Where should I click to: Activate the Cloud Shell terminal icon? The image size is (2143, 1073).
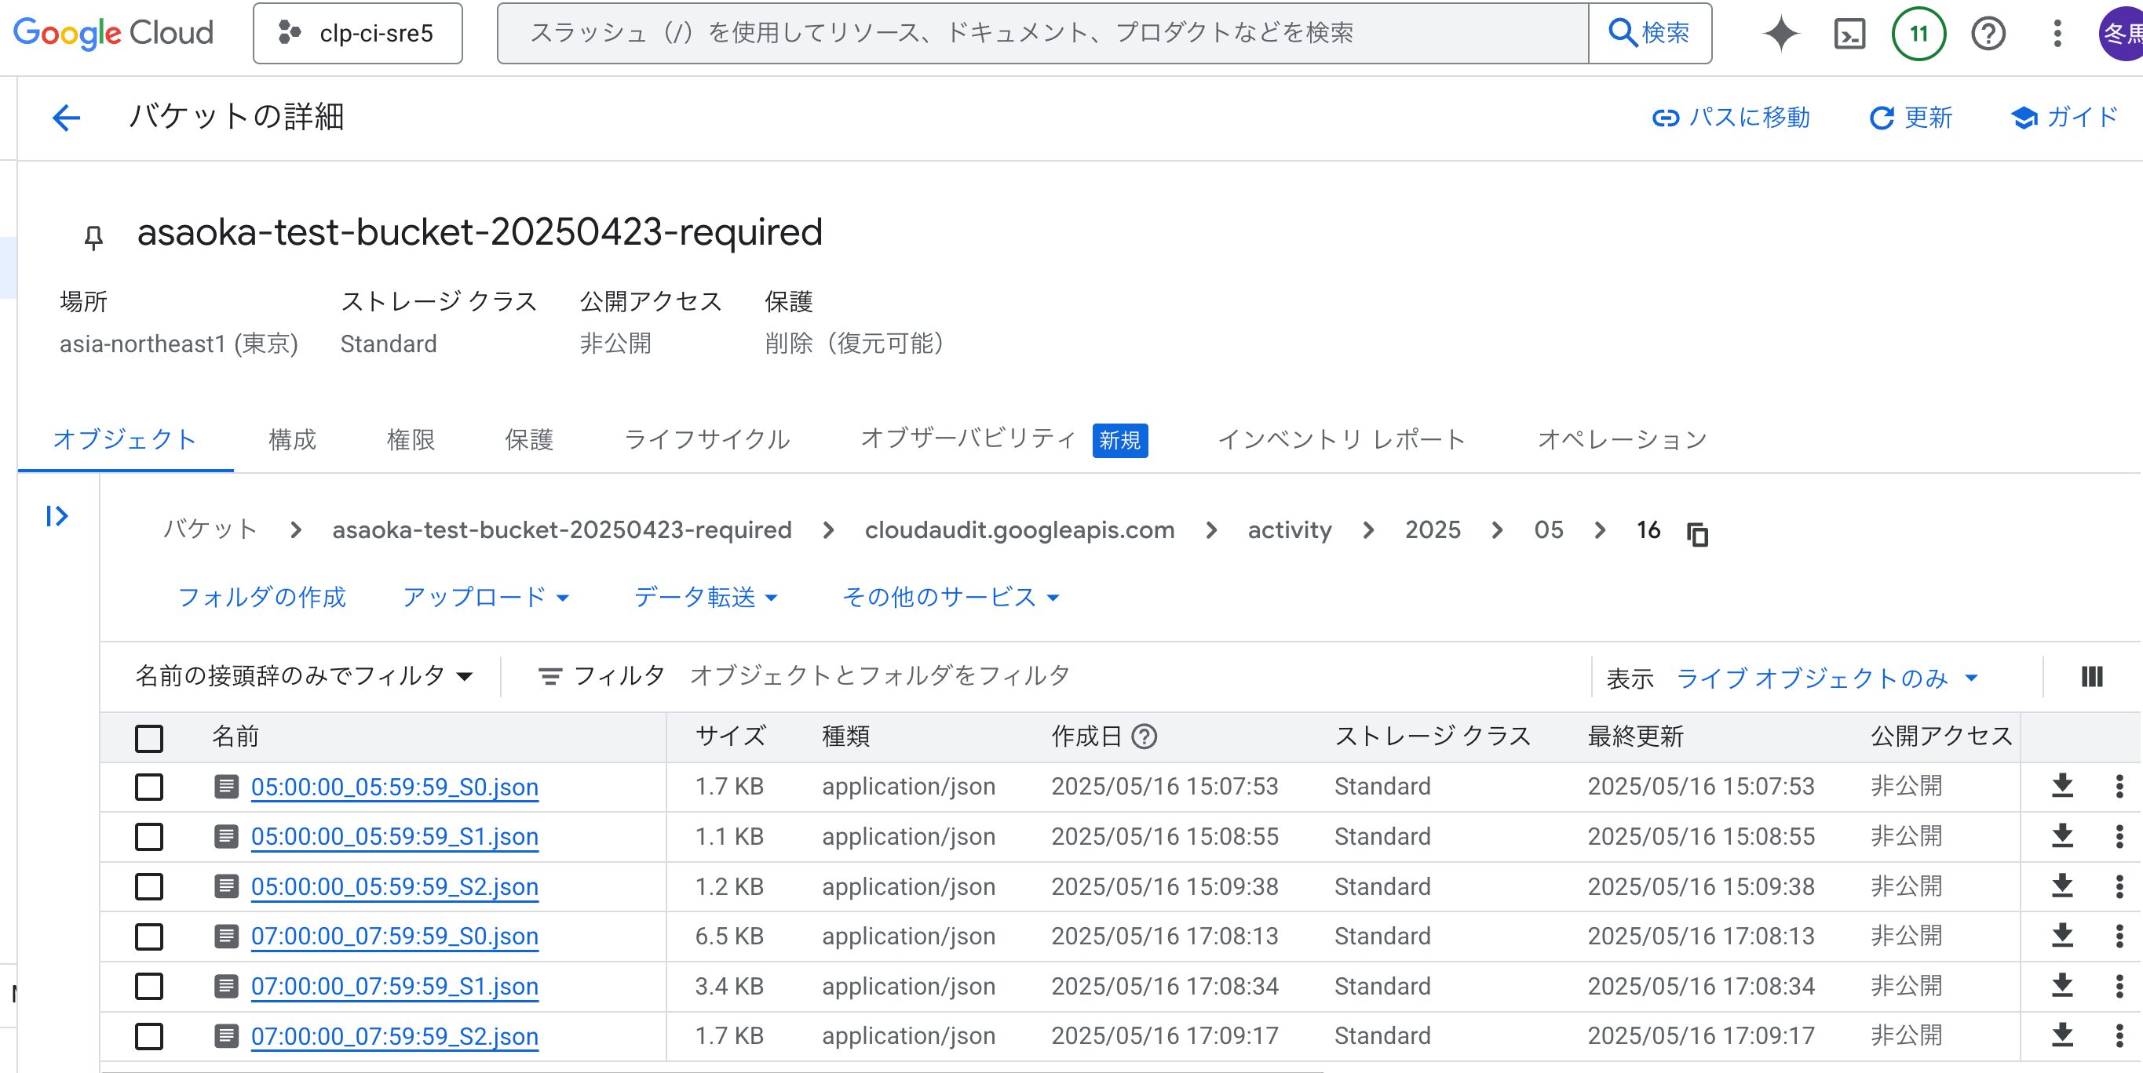[1849, 33]
